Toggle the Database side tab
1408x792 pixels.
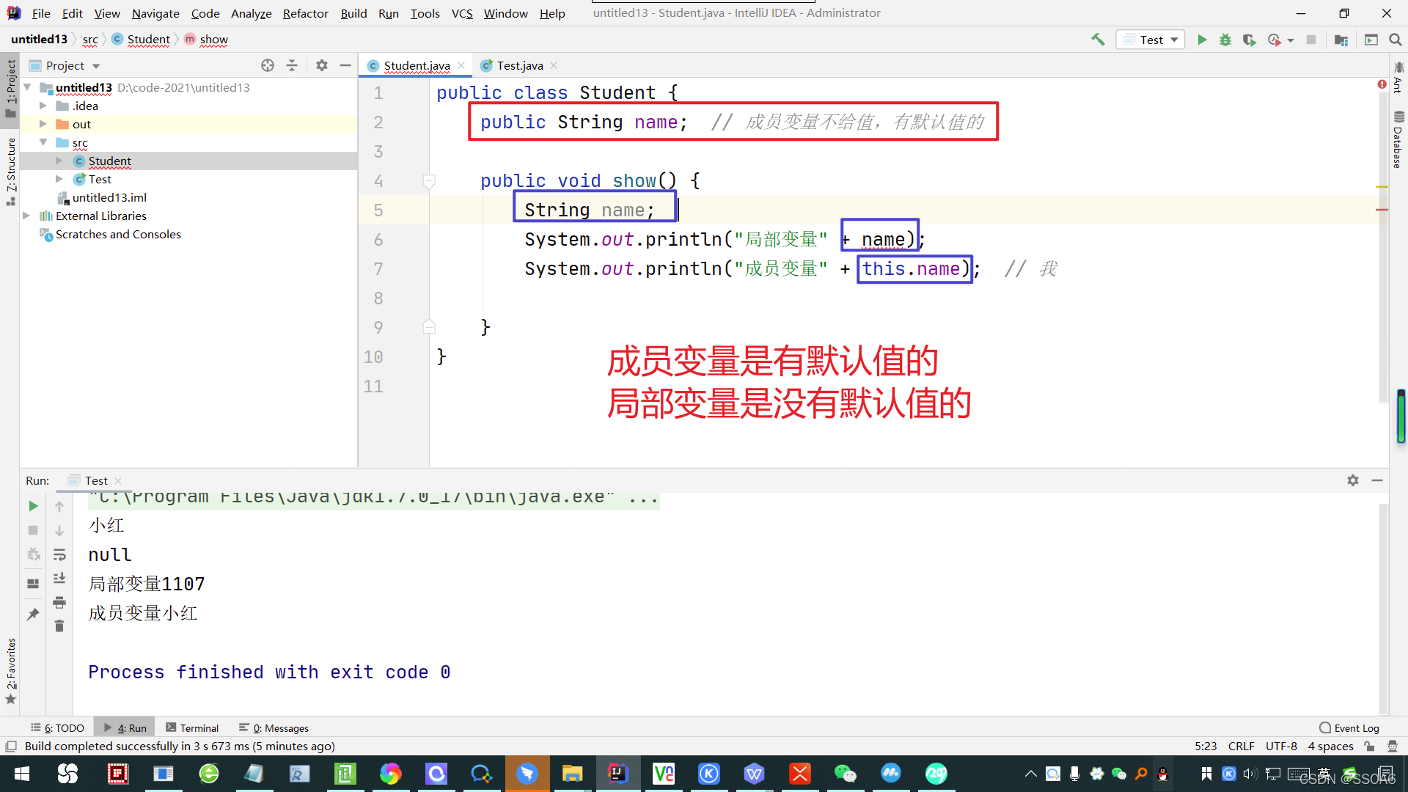[1398, 139]
